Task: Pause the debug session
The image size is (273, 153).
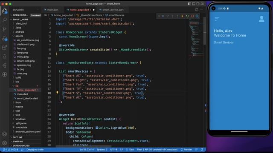Action: point(163,16)
